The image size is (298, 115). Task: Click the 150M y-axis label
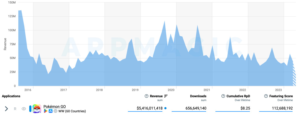click(x=11, y=2)
